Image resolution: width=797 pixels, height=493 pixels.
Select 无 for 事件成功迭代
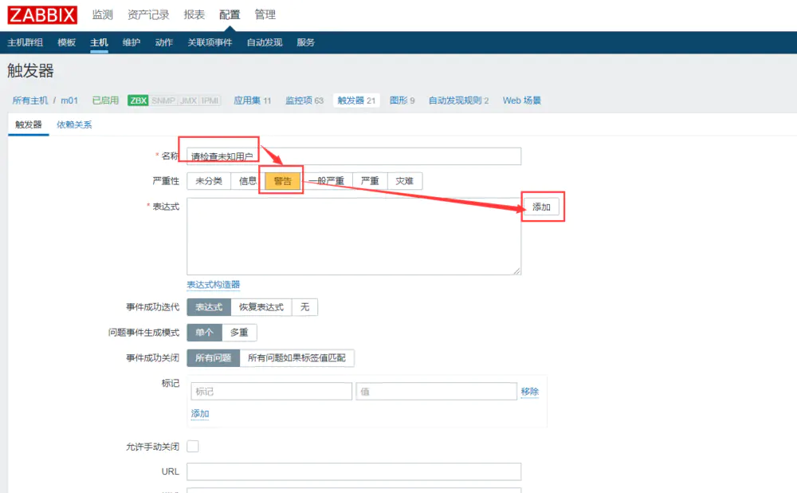(305, 307)
